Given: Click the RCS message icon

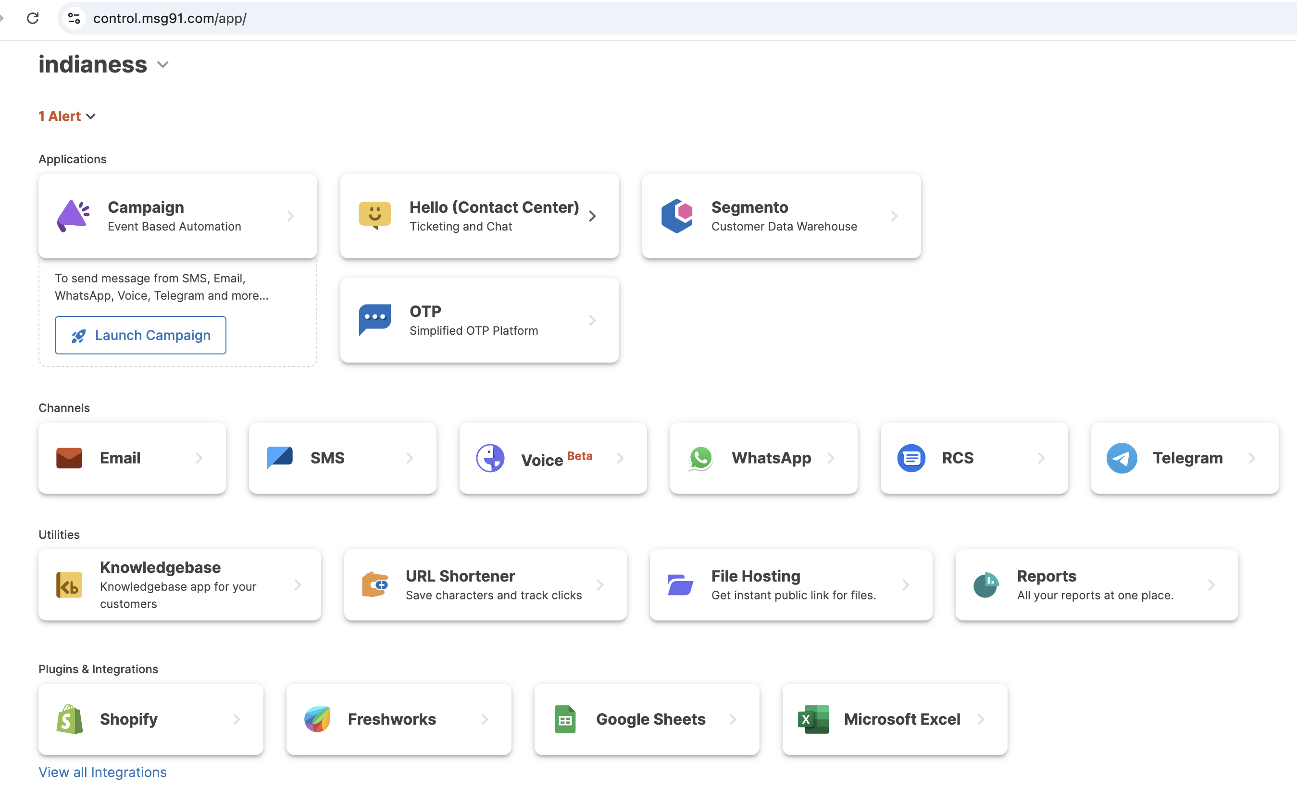Looking at the screenshot, I should click(911, 458).
